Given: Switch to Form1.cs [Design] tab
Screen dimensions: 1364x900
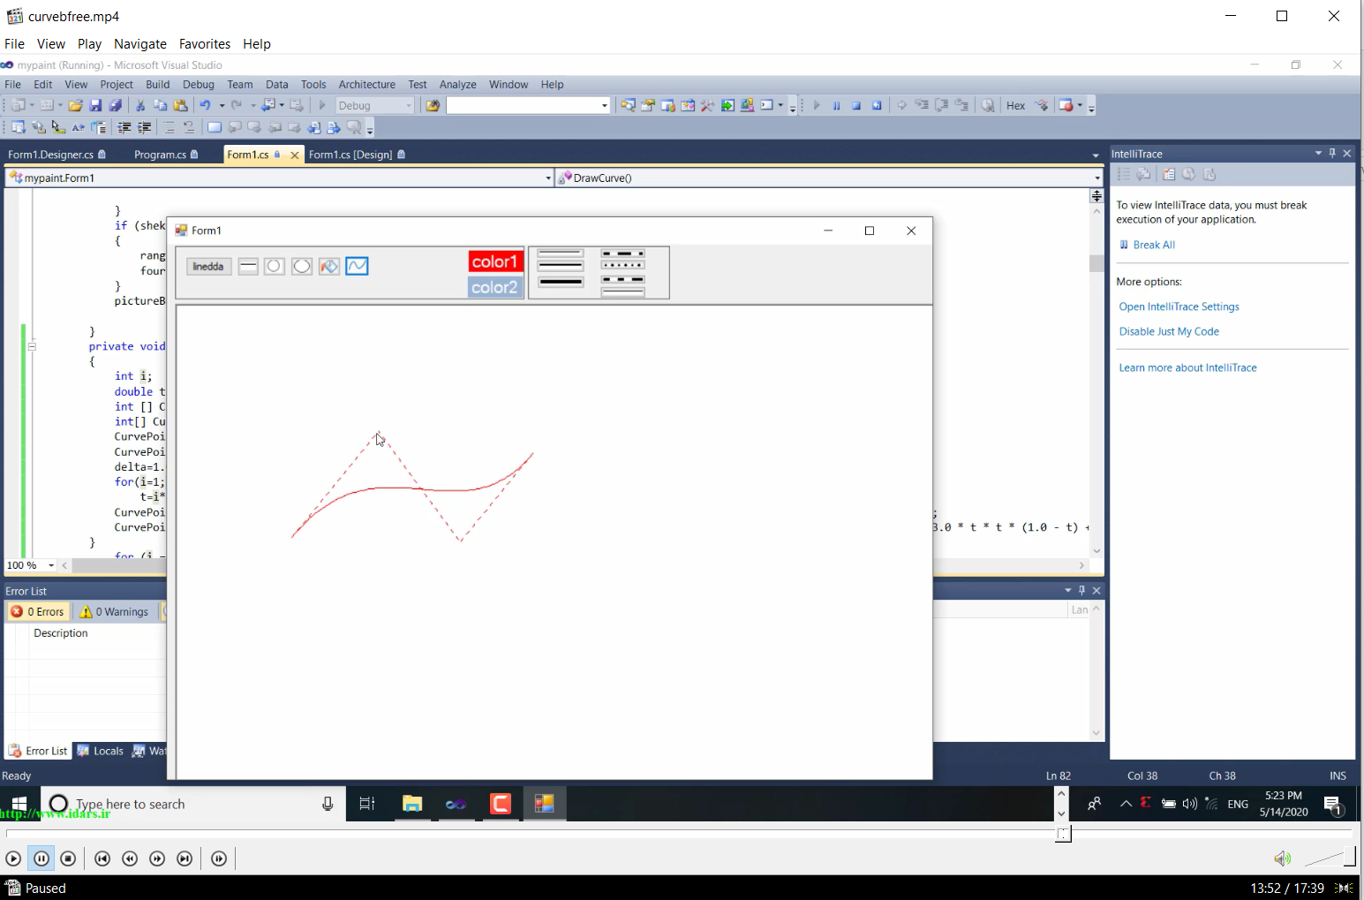Looking at the screenshot, I should [357, 155].
